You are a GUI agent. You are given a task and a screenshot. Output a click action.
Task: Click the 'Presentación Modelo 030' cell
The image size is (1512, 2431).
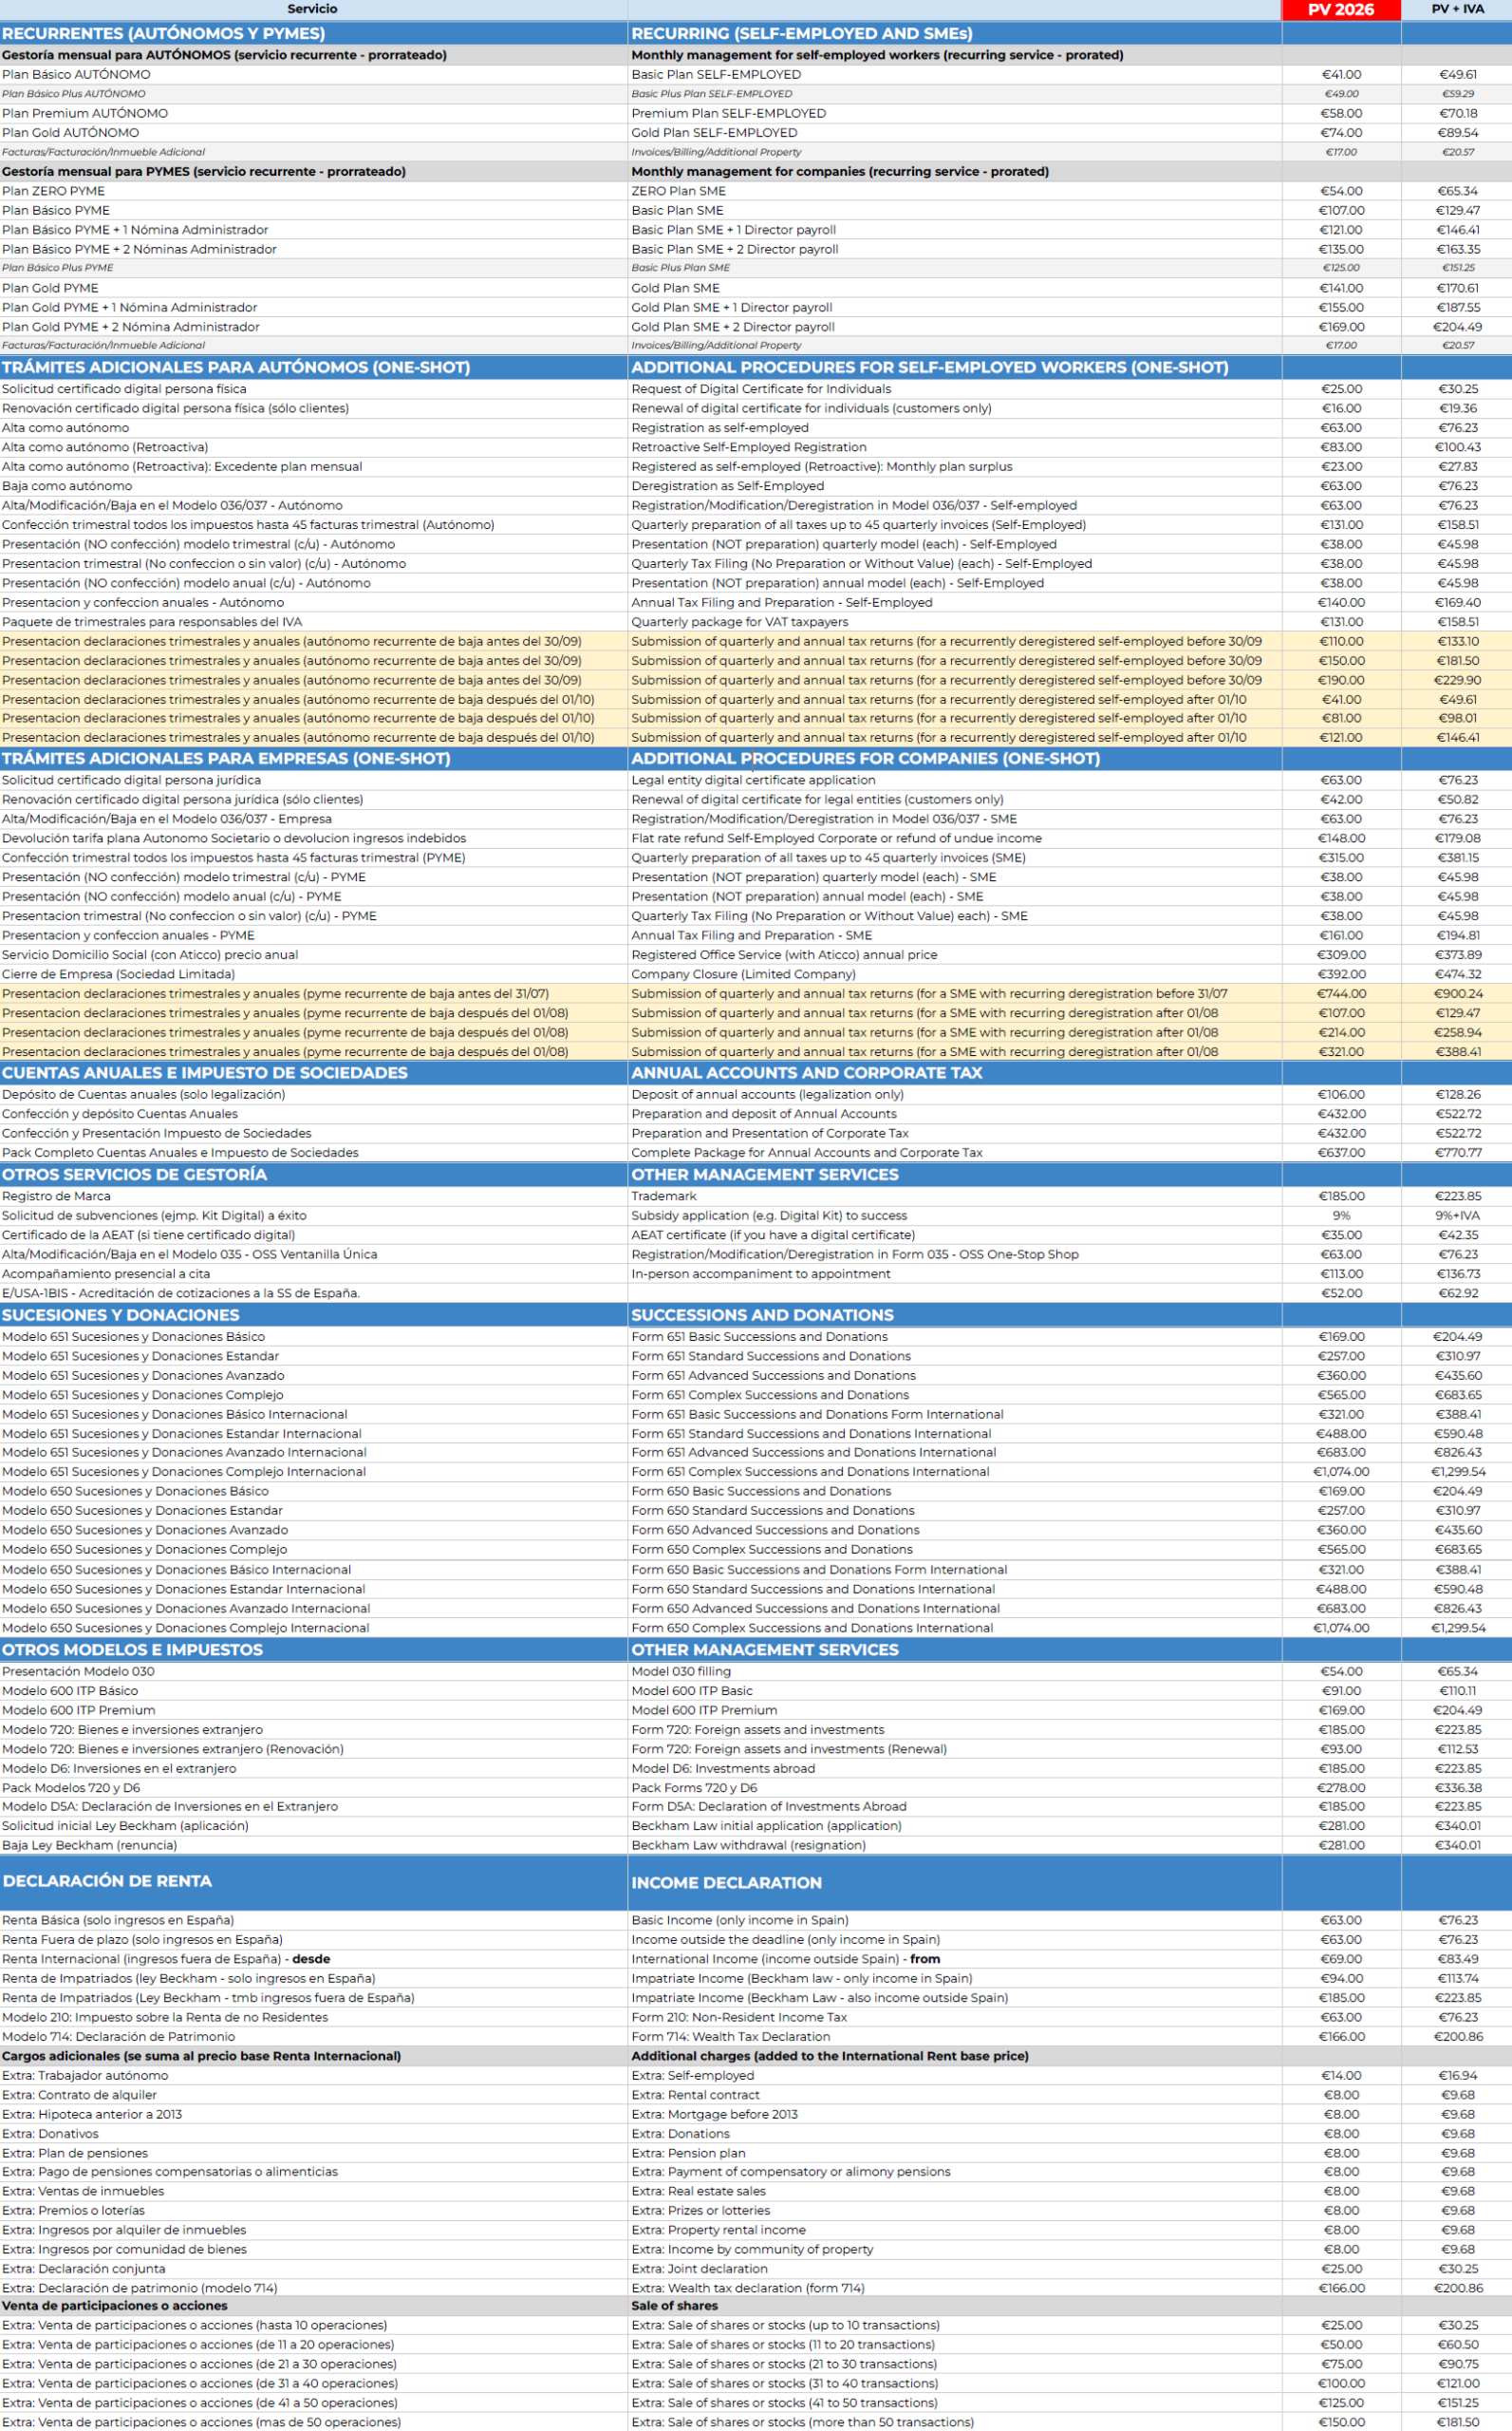78,1671
